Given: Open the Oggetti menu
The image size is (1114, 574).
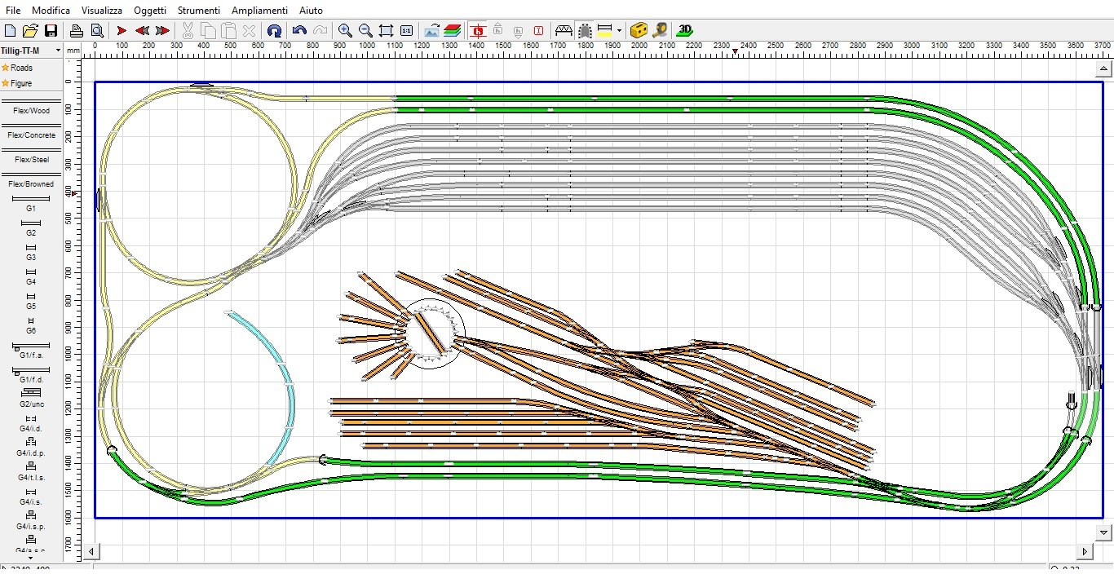Looking at the screenshot, I should (x=150, y=11).
